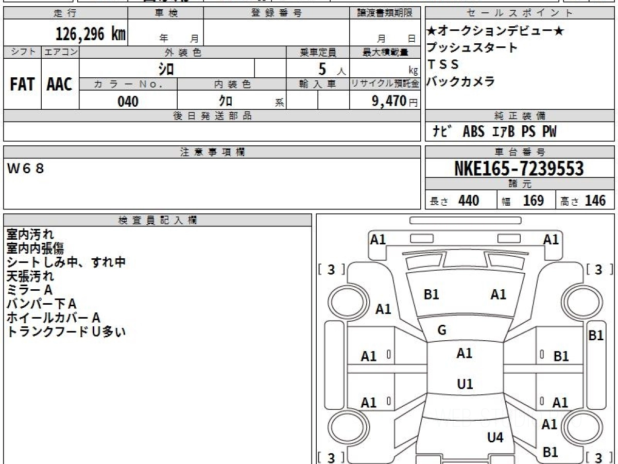Click the ★オークションデビュー★ line
This screenshot has width=618, height=464.
495,31
